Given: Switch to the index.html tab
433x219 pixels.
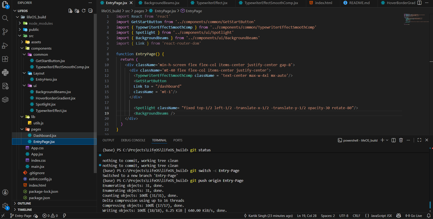Looking at the screenshot, I should coord(323,3).
